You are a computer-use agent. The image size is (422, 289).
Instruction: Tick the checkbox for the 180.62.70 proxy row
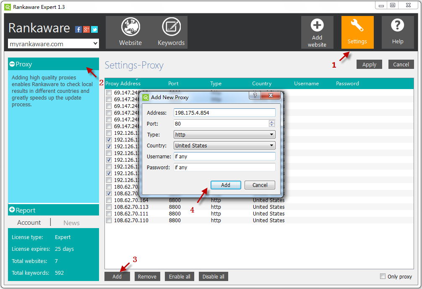pos(109,187)
